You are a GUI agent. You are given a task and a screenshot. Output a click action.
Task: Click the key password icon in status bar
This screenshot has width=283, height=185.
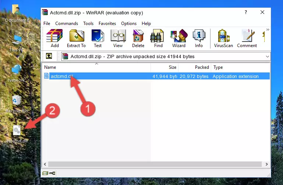tap(52, 173)
